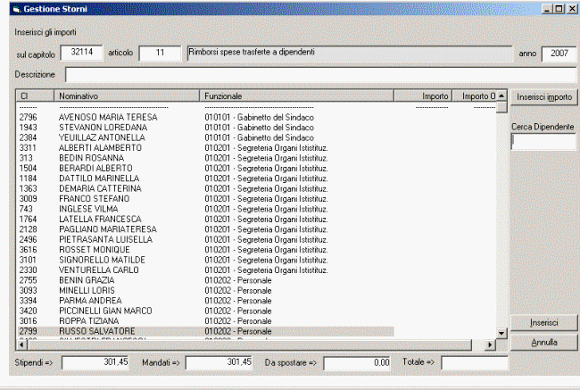Click the Cerca Dipendente search field
Screen dimensions: 580x390
click(x=543, y=142)
